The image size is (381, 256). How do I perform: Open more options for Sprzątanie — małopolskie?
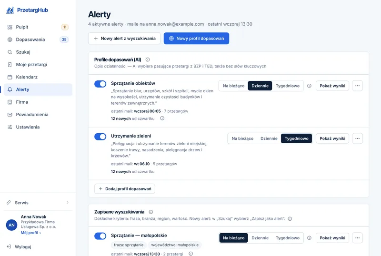[358, 238]
